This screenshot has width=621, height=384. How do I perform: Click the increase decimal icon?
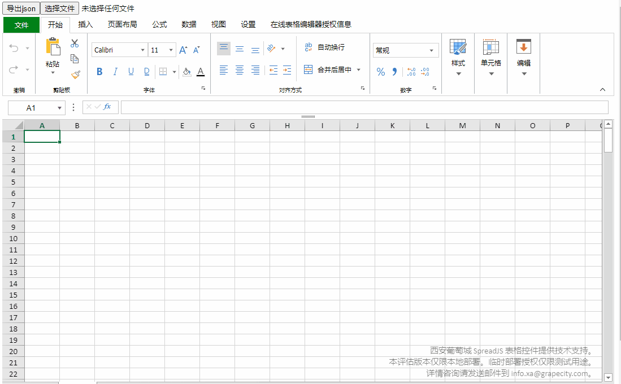tap(411, 72)
